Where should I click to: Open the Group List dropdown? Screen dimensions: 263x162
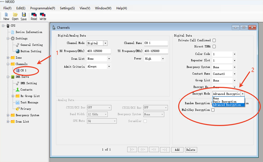235,80
